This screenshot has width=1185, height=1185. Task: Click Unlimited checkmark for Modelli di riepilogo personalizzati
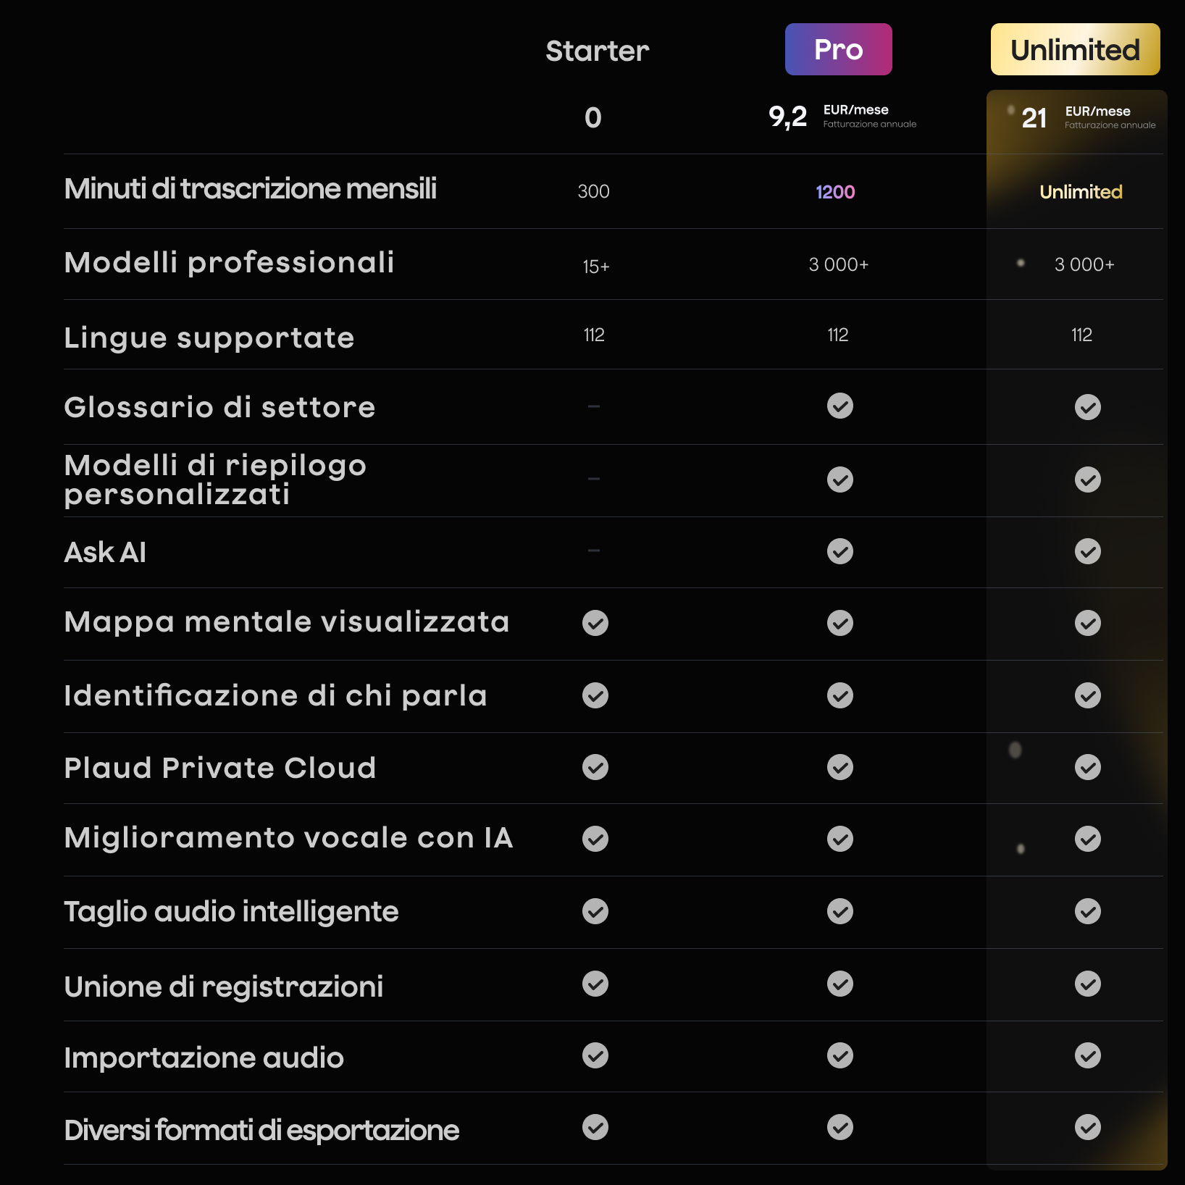pos(1087,480)
